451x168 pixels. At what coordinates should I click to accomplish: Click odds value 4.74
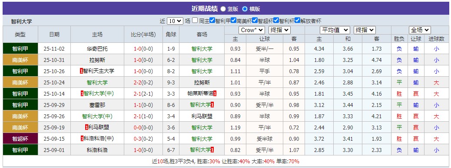377,60
